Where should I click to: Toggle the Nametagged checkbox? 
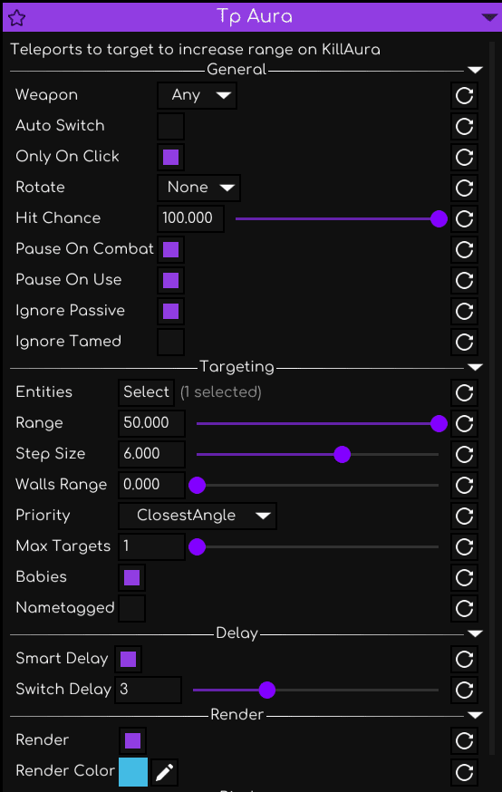coord(131,608)
